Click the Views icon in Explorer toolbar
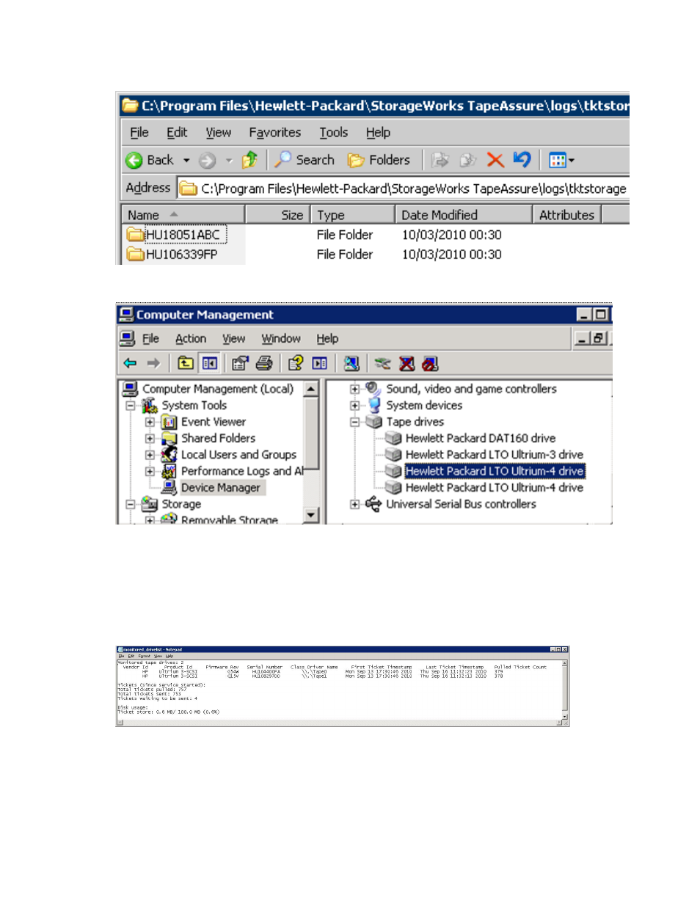Screen dimensions: 700x906 pyautogui.click(x=558, y=160)
